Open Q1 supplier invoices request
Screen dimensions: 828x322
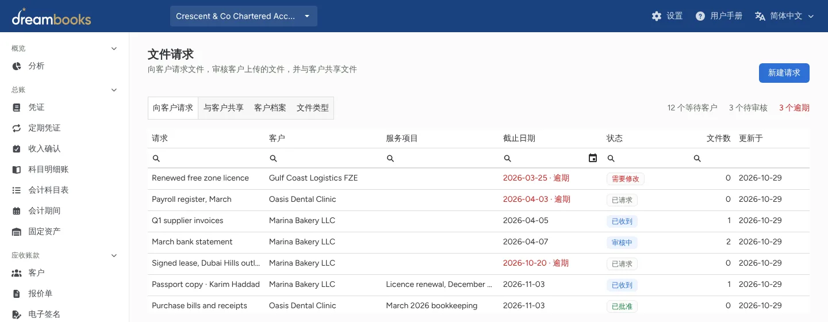[x=187, y=221]
